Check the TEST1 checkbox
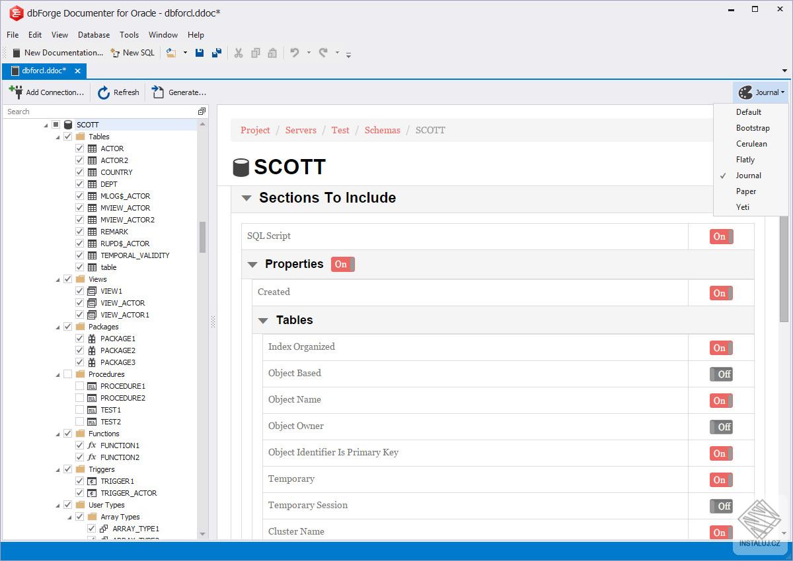The width and height of the screenshot is (793, 561). (x=79, y=410)
